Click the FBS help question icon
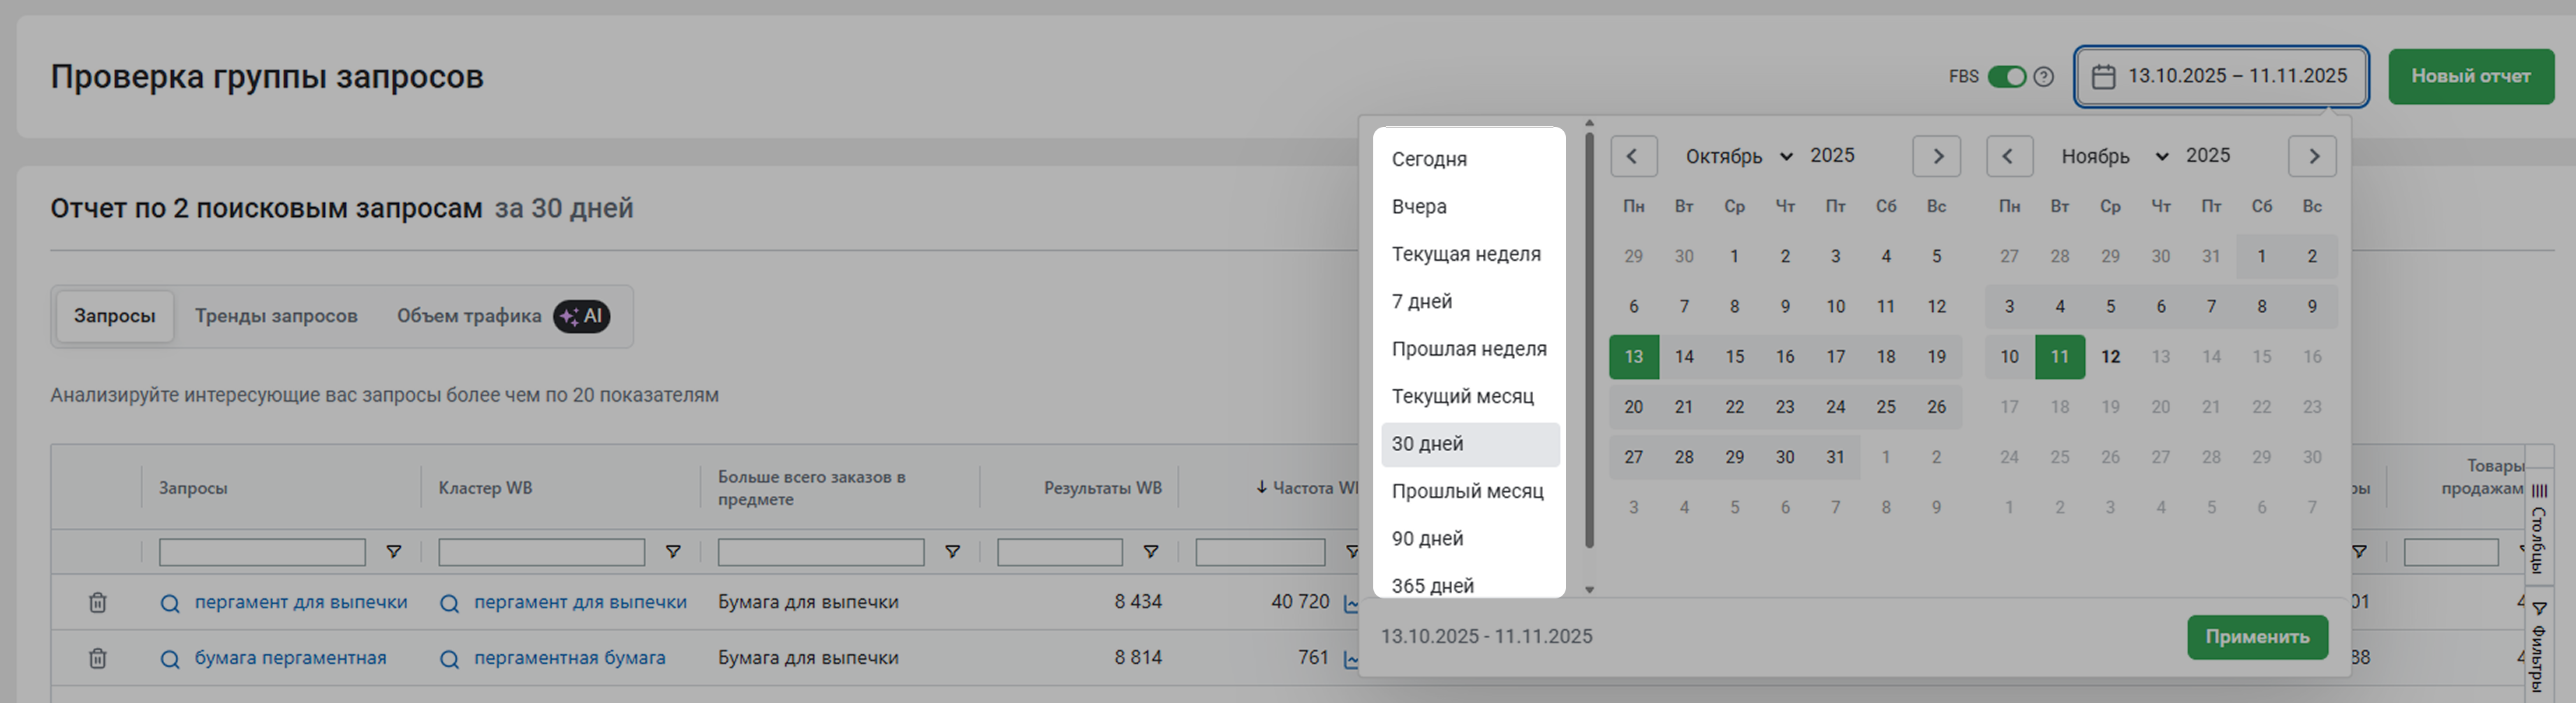The width and height of the screenshot is (2576, 703). (2044, 77)
